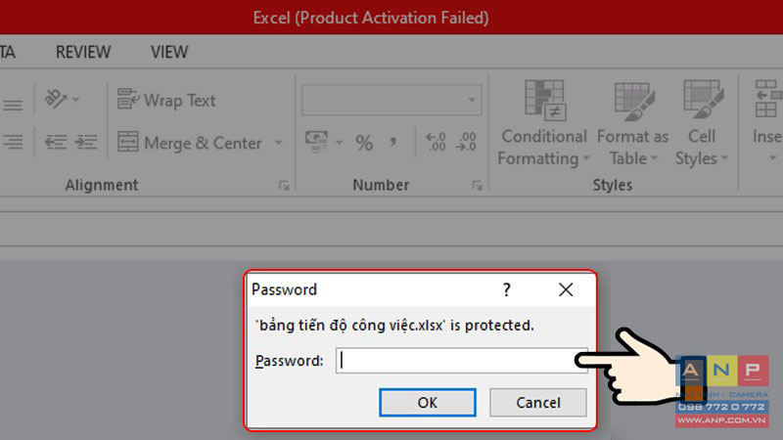The image size is (783, 440).
Task: Click the Orientation text rotation icon
Action: (56, 100)
